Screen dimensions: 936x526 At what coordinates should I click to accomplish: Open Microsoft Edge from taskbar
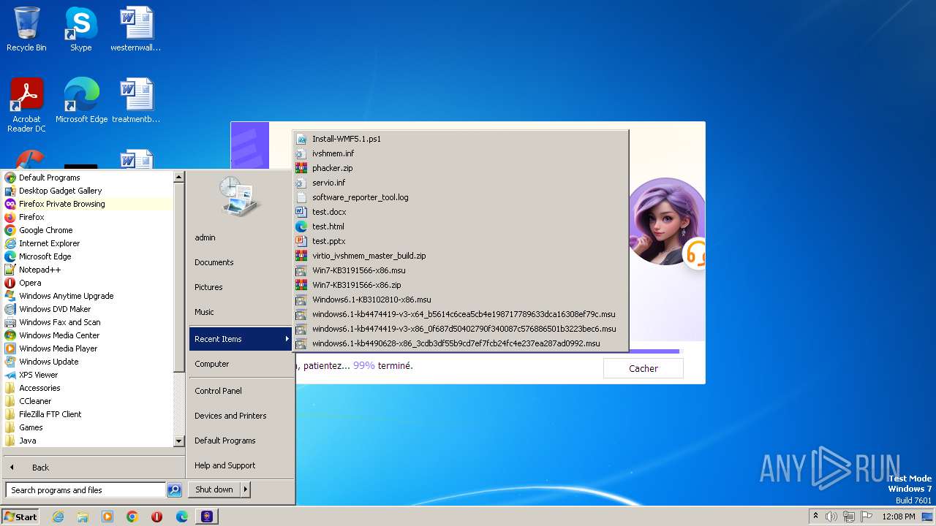(x=182, y=517)
